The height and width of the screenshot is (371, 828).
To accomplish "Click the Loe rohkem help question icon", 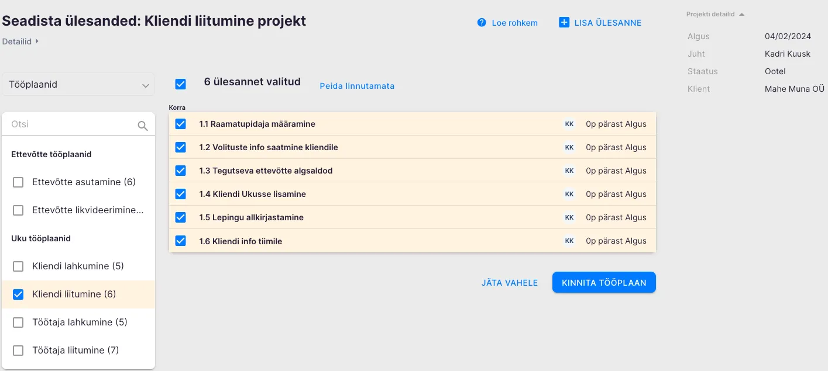I will point(482,23).
